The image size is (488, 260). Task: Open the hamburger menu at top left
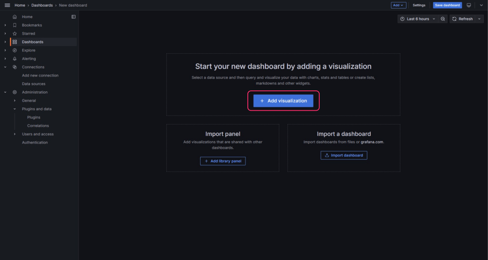7,5
